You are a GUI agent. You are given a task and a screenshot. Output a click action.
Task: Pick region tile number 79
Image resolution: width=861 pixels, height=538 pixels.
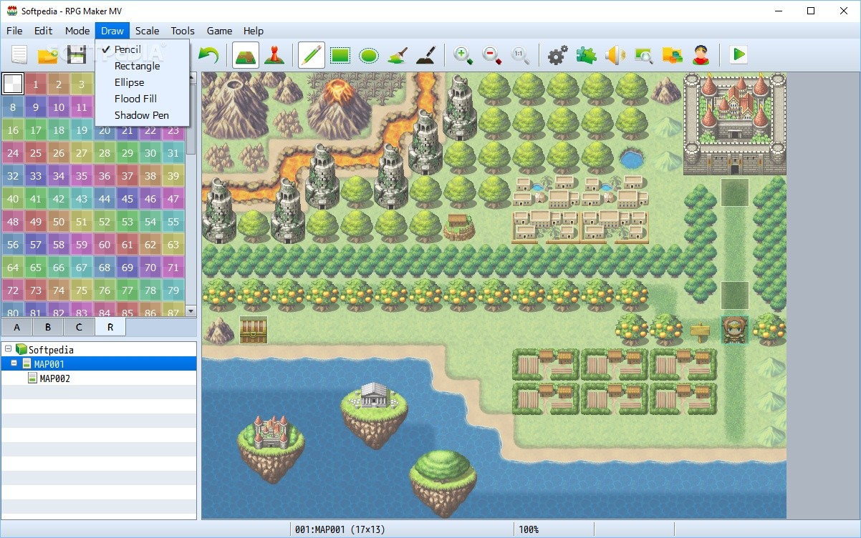click(x=173, y=290)
